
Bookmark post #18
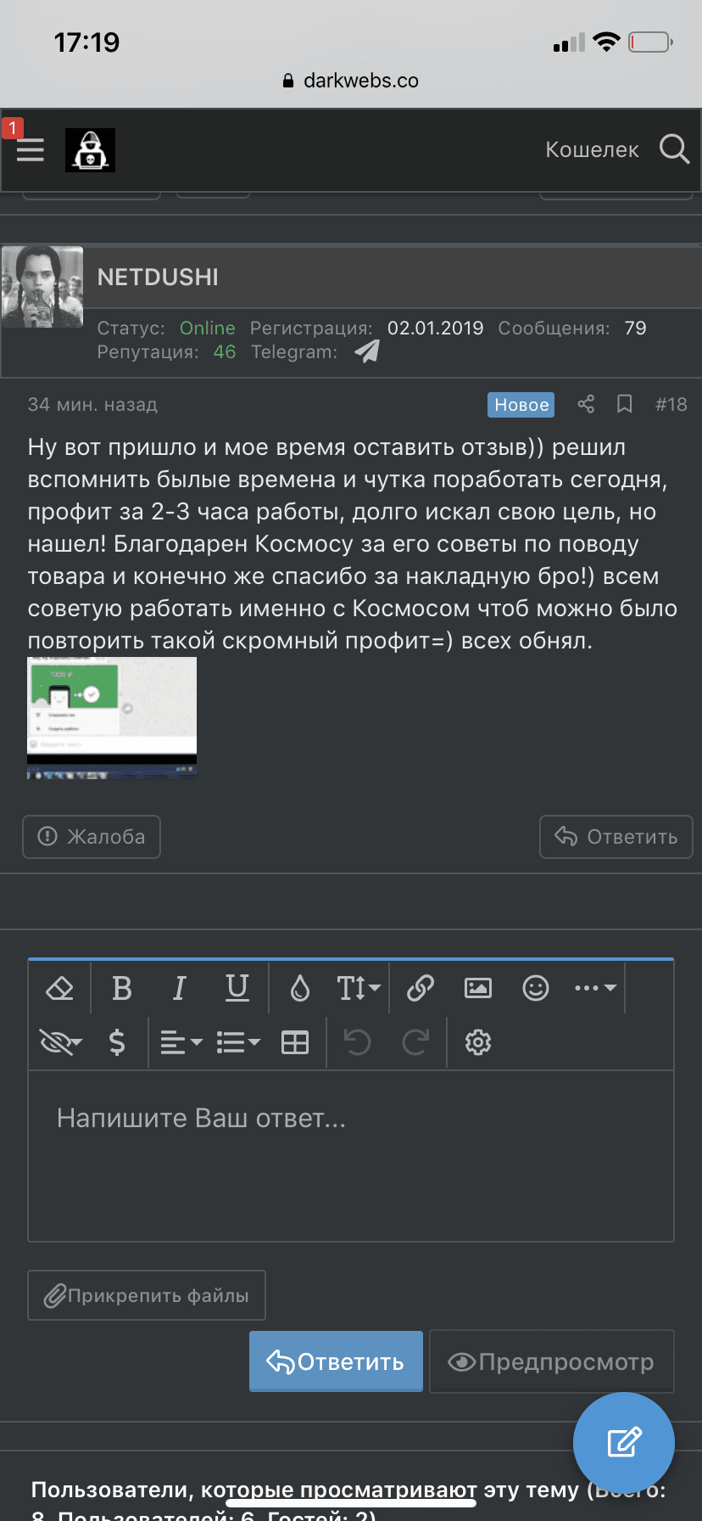625,404
